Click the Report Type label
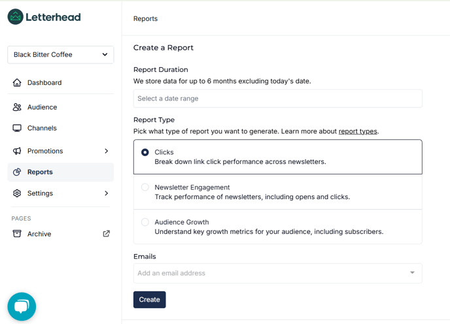 pyautogui.click(x=154, y=120)
